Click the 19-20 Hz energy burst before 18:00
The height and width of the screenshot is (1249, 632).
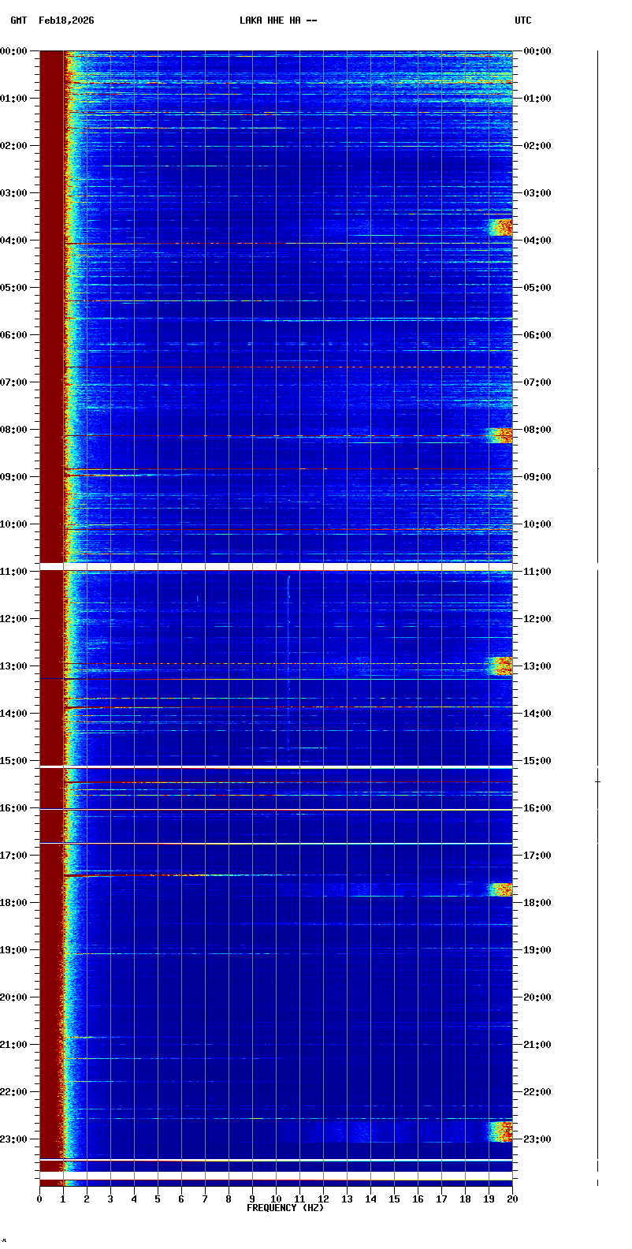coord(500,889)
